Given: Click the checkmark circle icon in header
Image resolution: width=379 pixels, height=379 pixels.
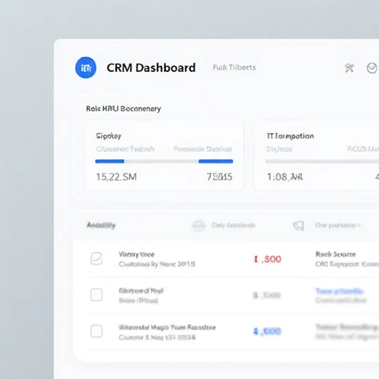Looking at the screenshot, I should click(372, 68).
